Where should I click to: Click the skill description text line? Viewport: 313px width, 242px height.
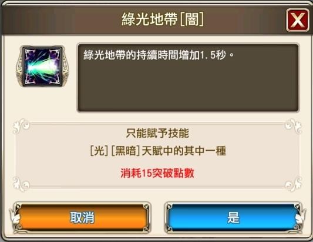pos(159,55)
